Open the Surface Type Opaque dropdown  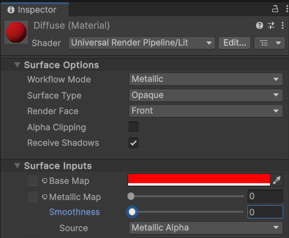pos(206,95)
